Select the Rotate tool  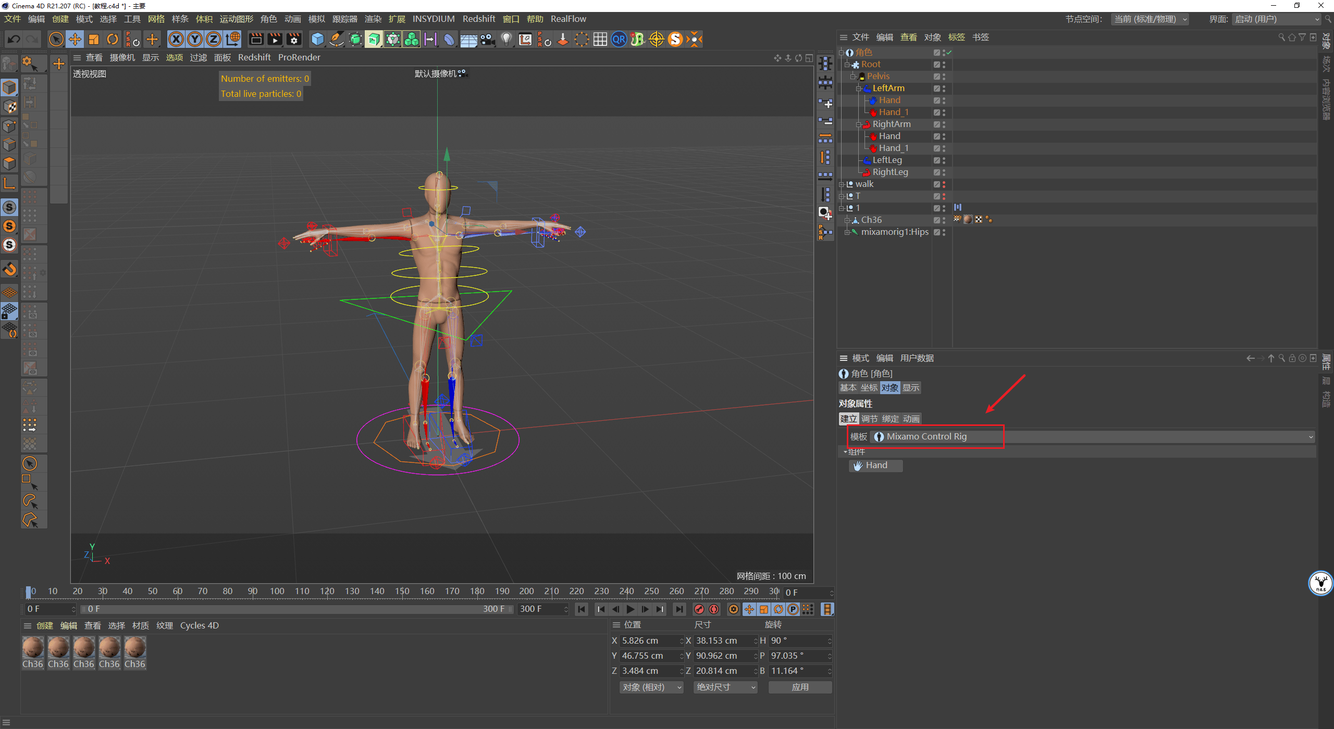click(x=113, y=39)
